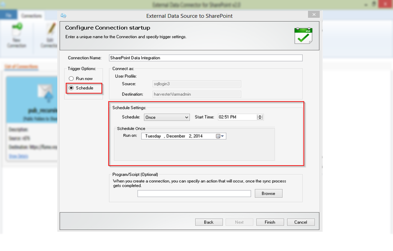The width and height of the screenshot is (393, 251).
Task: Select the Schedule trigger option
Action: [x=71, y=88]
